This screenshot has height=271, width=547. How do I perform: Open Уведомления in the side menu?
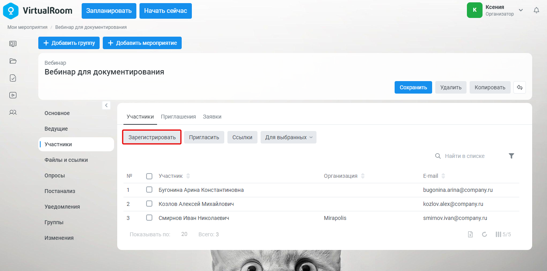pos(62,207)
